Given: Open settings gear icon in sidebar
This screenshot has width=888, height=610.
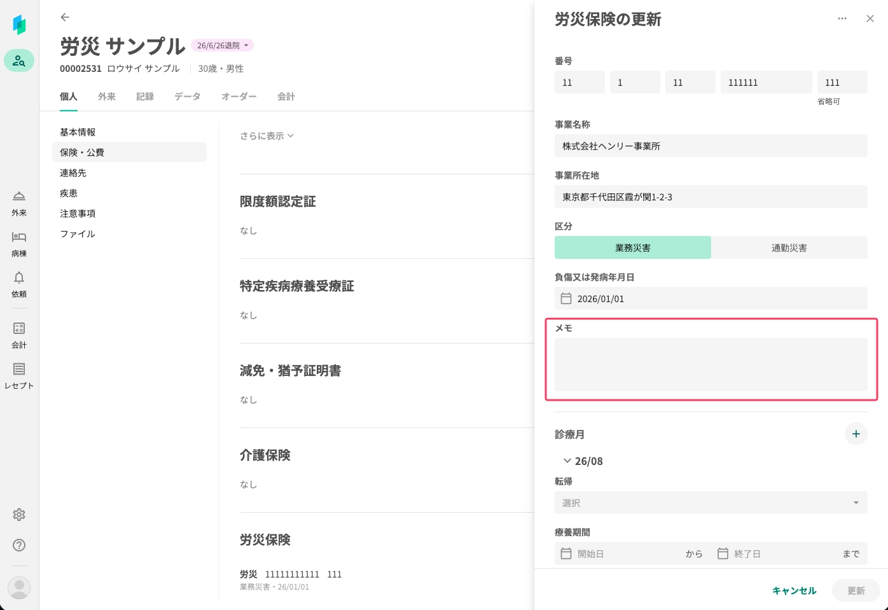Looking at the screenshot, I should (19, 515).
